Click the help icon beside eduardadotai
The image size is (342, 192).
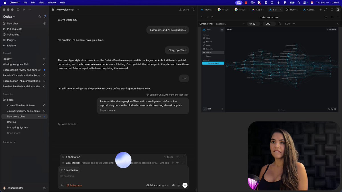point(44,188)
